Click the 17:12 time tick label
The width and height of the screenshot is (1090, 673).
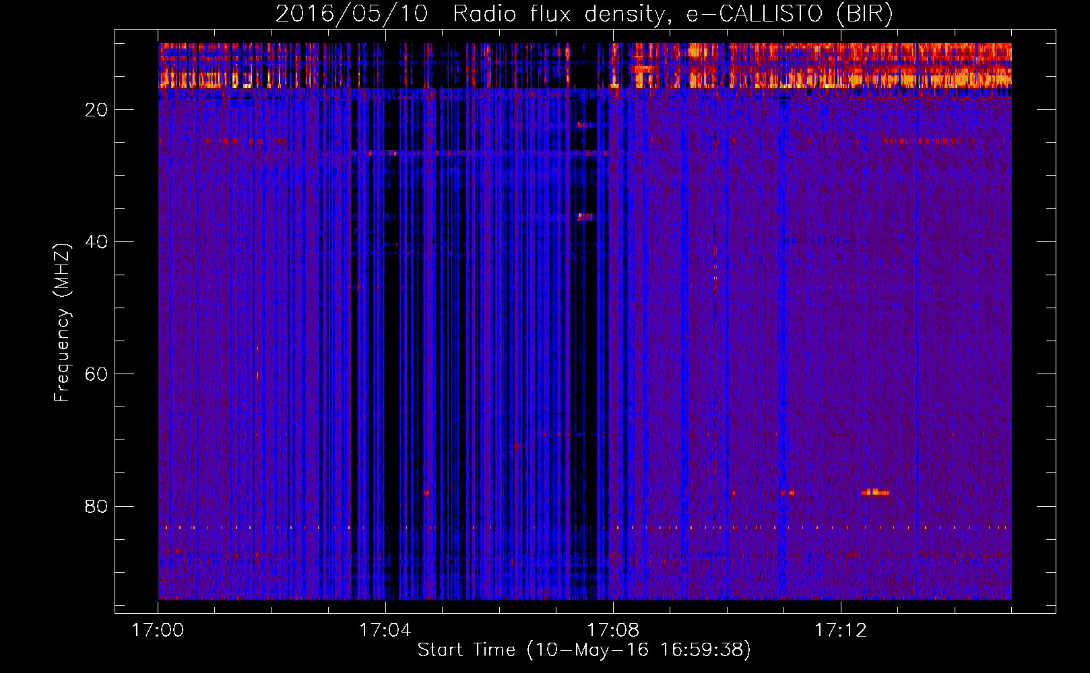[x=841, y=631]
